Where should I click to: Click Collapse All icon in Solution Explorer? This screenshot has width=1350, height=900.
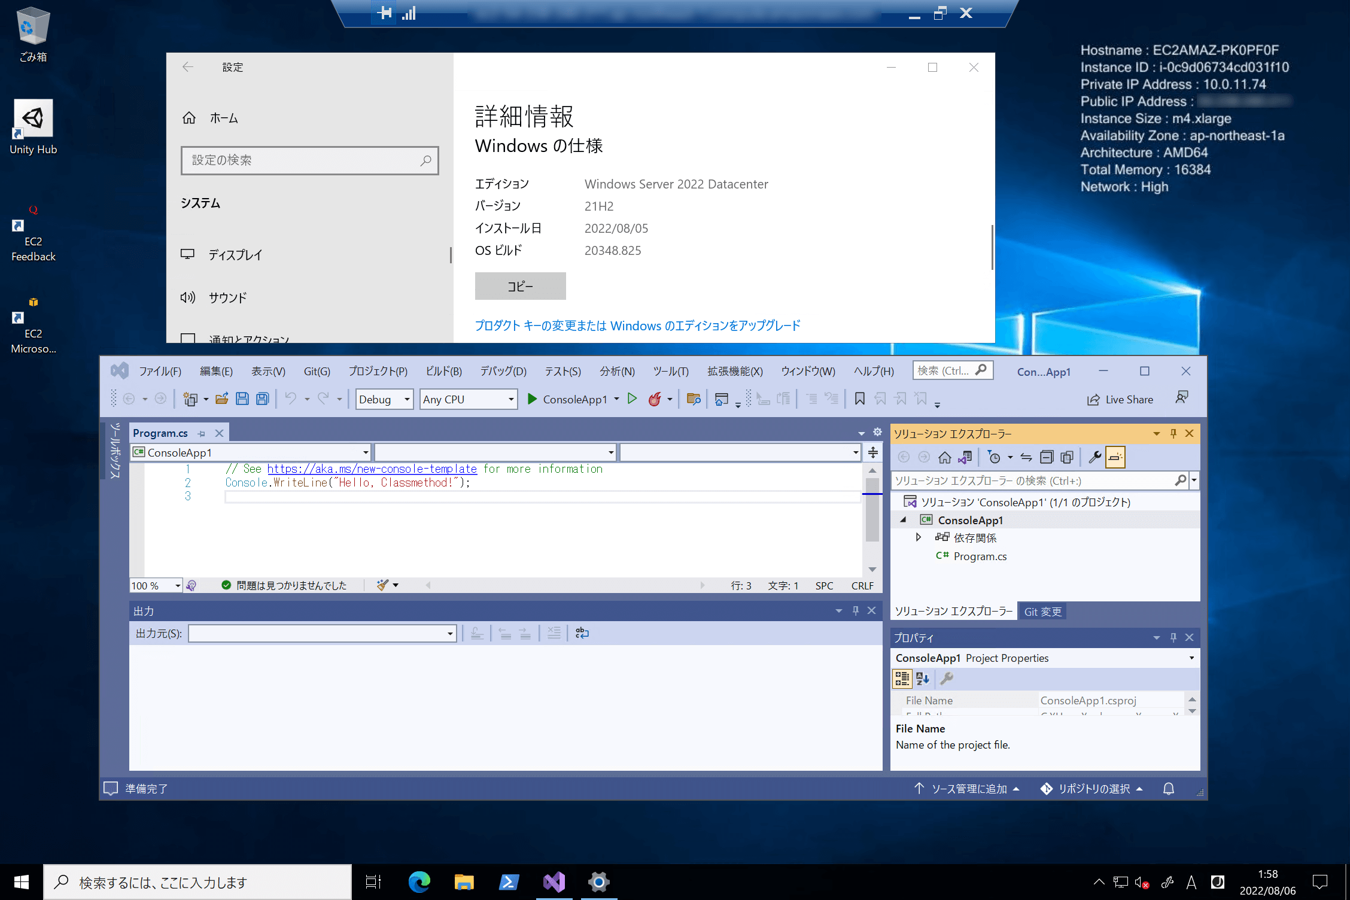tap(1047, 458)
